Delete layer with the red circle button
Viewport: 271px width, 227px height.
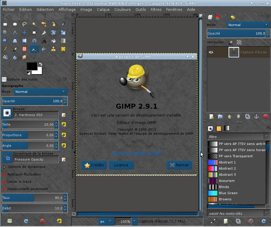tap(266, 117)
